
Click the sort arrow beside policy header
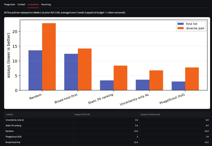pyautogui.click(x=6, y=114)
